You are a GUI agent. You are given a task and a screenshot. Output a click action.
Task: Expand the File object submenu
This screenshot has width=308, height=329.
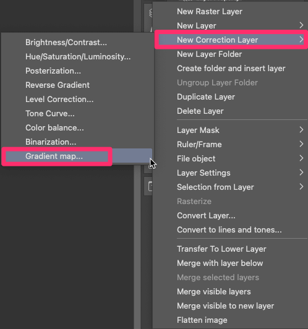231,158
